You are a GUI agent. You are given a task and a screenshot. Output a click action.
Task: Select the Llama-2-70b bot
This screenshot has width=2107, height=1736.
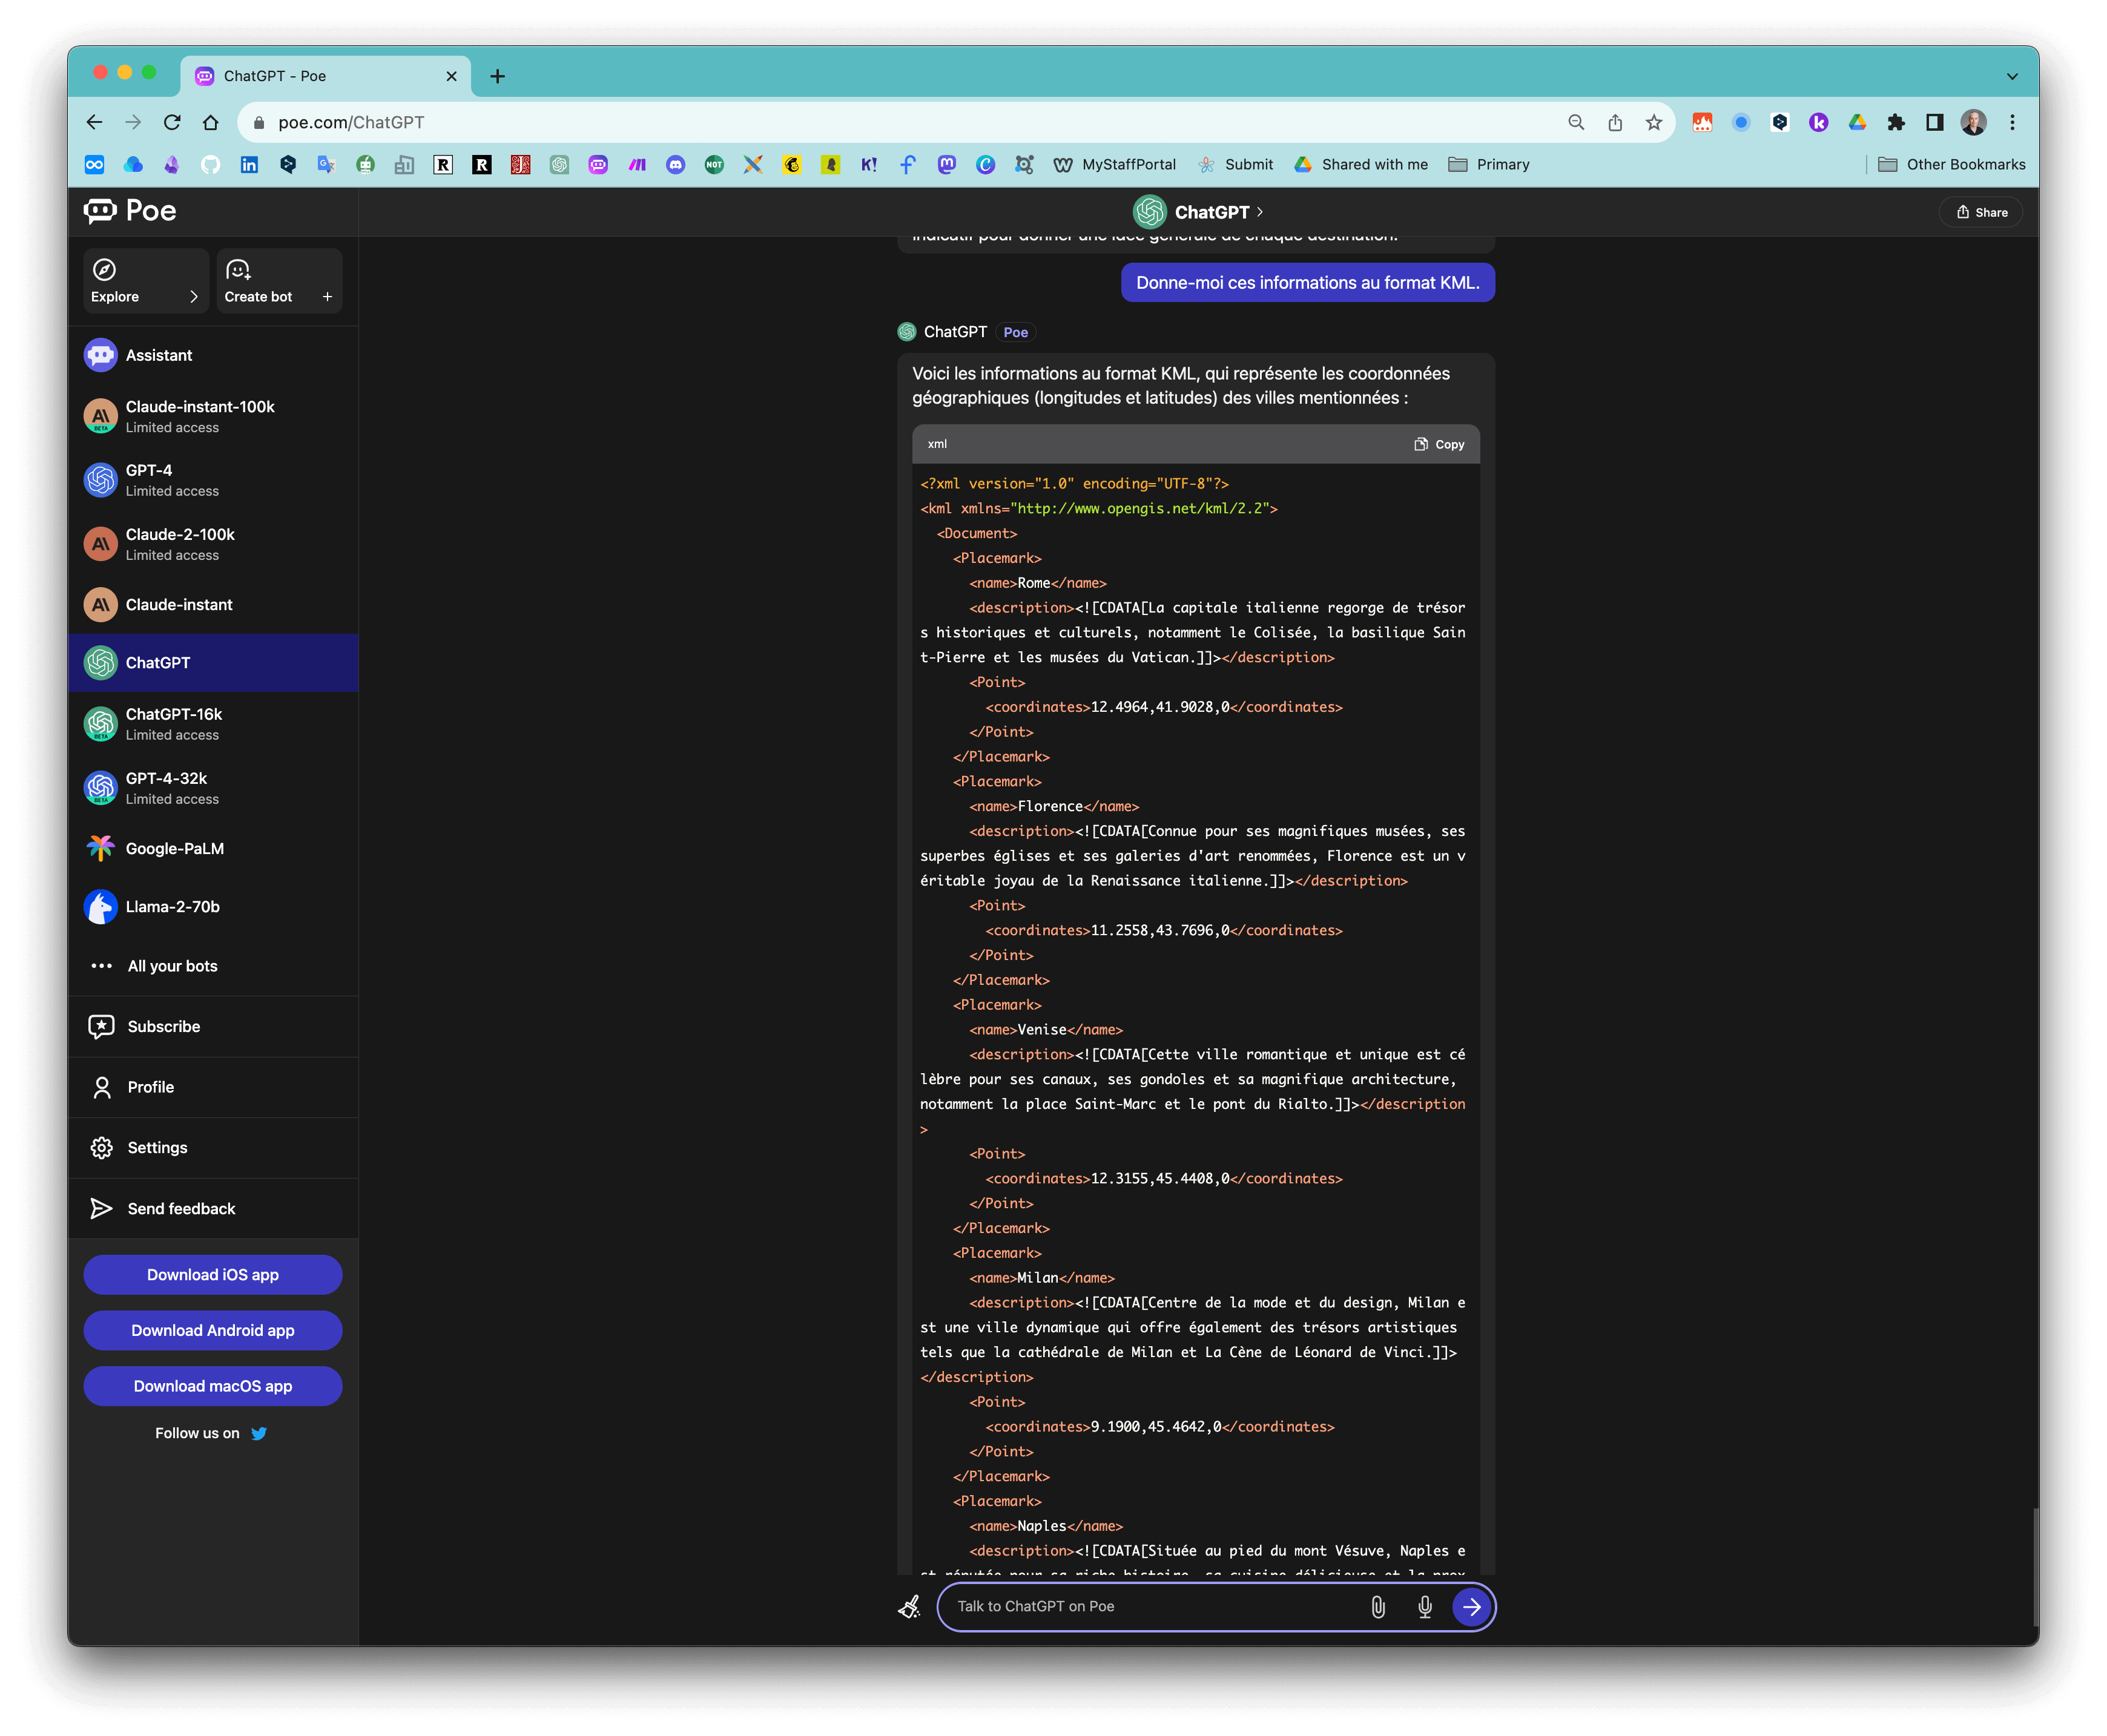point(213,906)
